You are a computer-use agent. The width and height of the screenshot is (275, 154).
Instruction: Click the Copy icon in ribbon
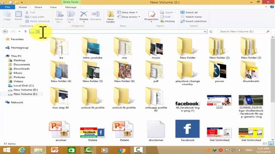7,16
